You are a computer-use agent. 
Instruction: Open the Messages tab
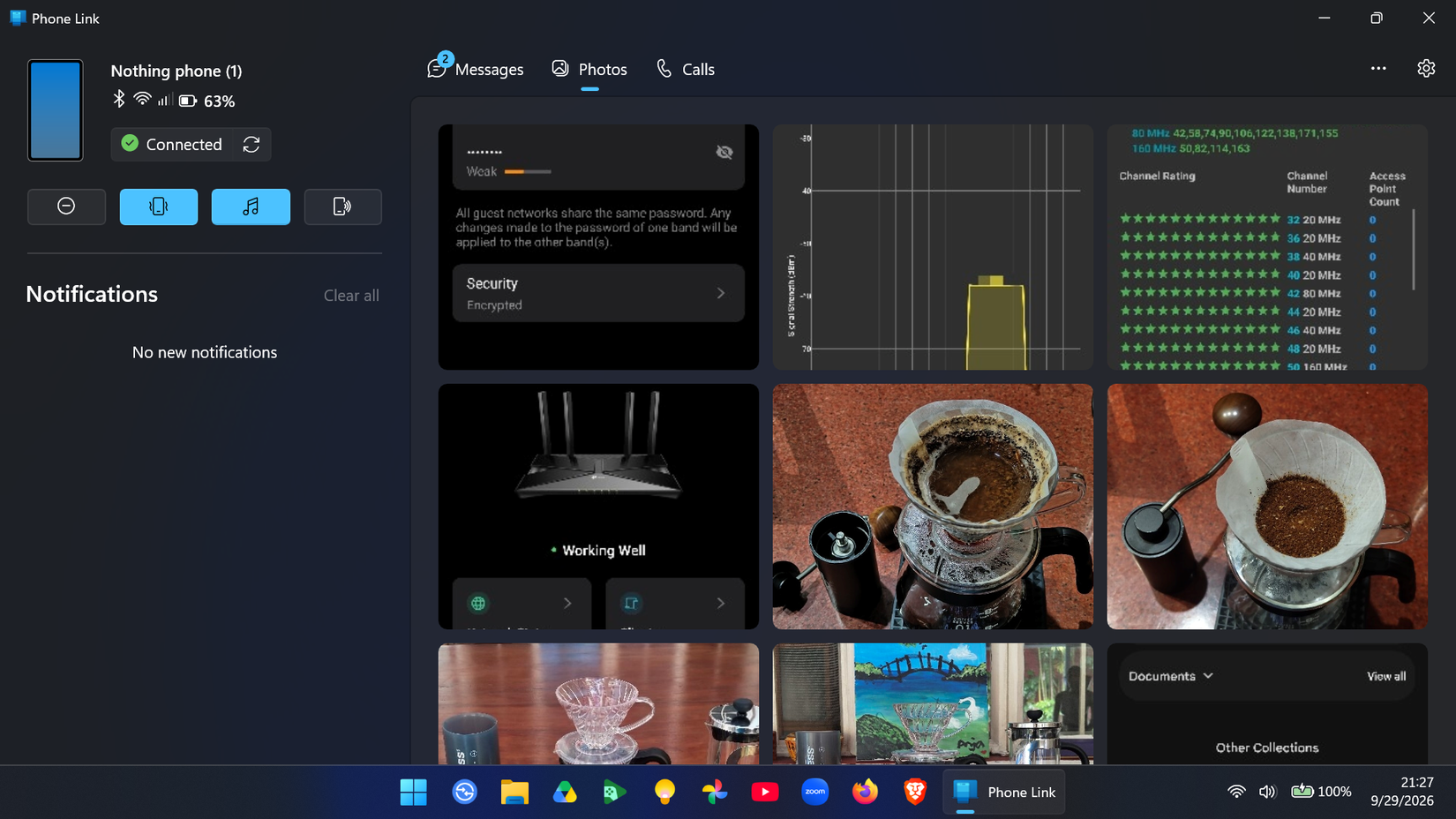pyautogui.click(x=476, y=69)
